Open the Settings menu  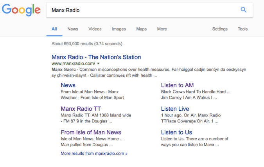click(220, 29)
